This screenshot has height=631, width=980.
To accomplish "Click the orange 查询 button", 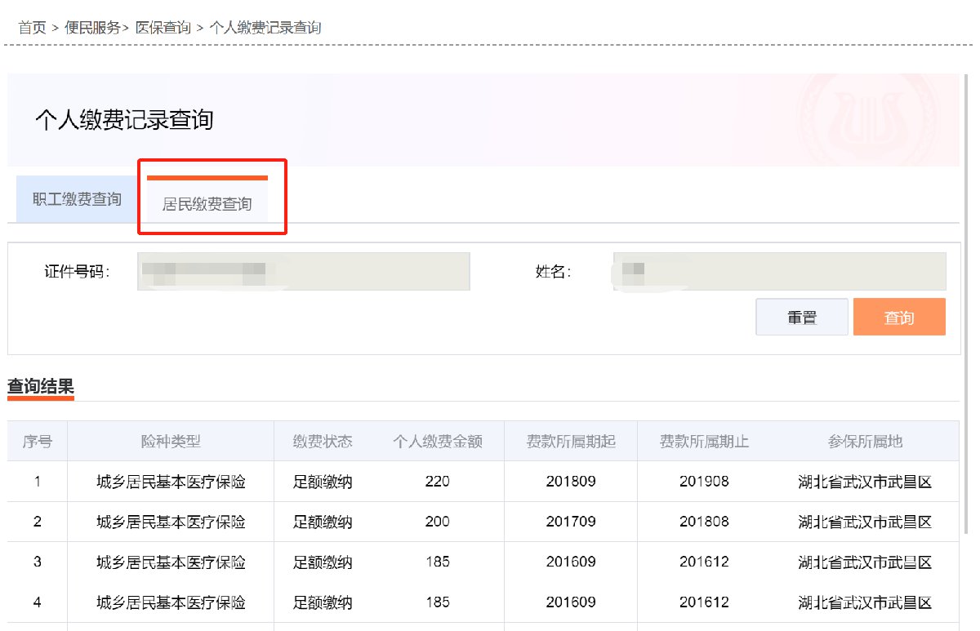I will coord(898,318).
